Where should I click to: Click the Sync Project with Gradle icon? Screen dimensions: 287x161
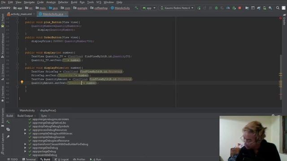pyautogui.click(x=259, y=8)
